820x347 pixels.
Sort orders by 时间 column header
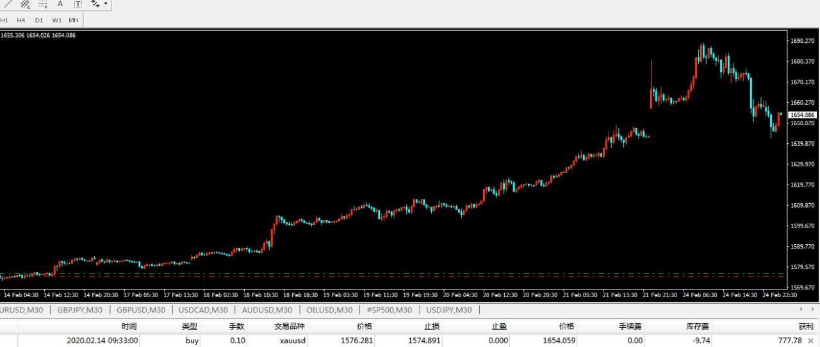(129, 326)
